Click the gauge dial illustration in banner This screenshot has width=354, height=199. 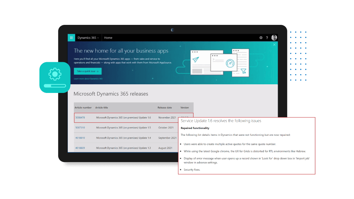point(231,64)
